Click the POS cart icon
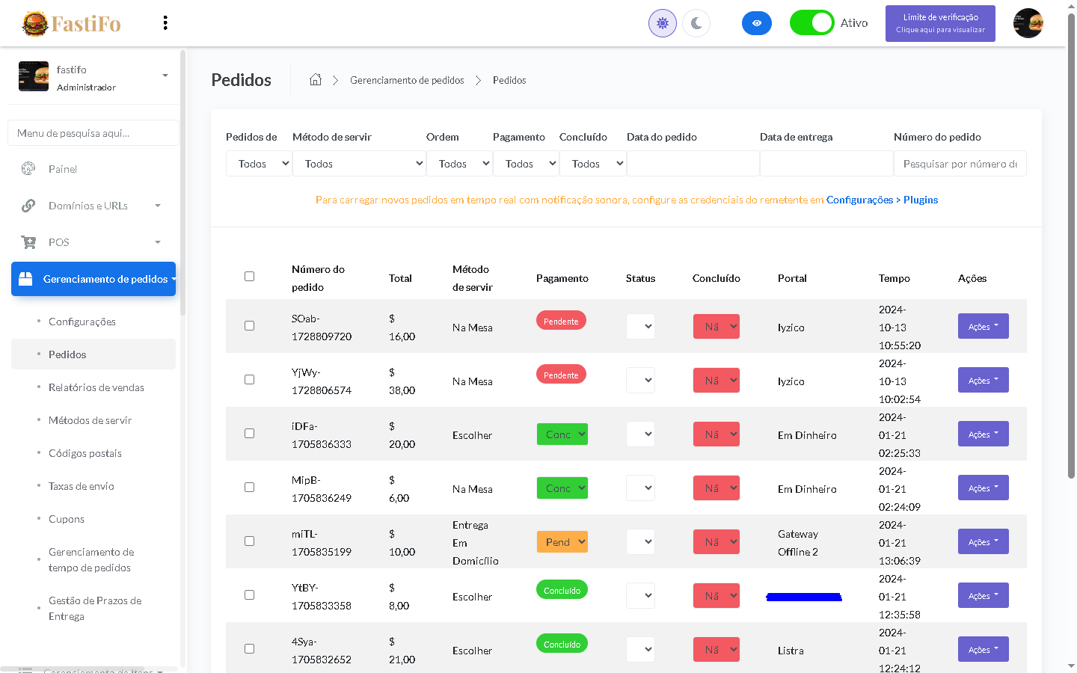This screenshot has height=673, width=1077. pos(28,242)
